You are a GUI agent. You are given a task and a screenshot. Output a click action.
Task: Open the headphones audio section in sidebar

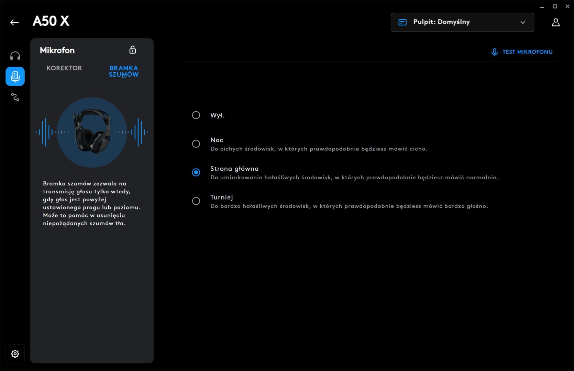15,56
